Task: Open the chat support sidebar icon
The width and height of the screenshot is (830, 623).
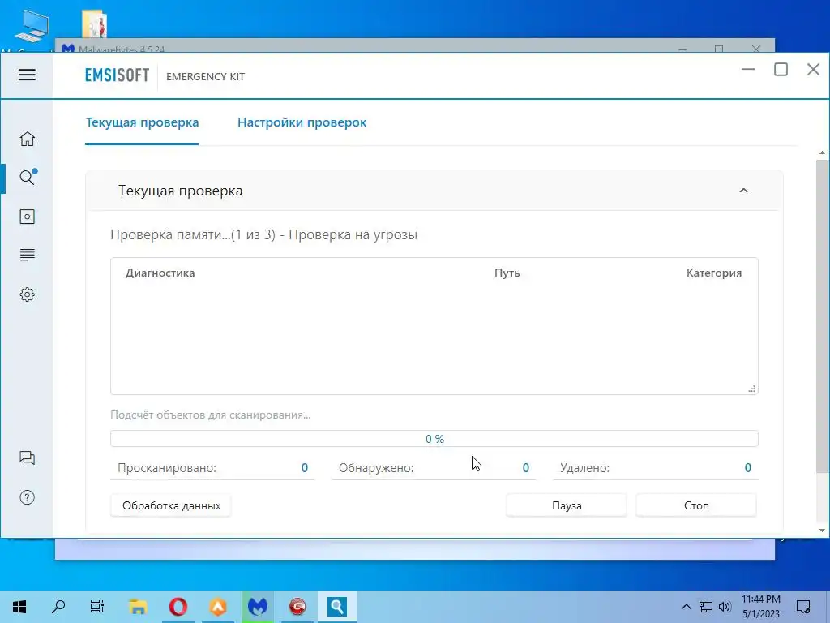Action: coord(27,458)
